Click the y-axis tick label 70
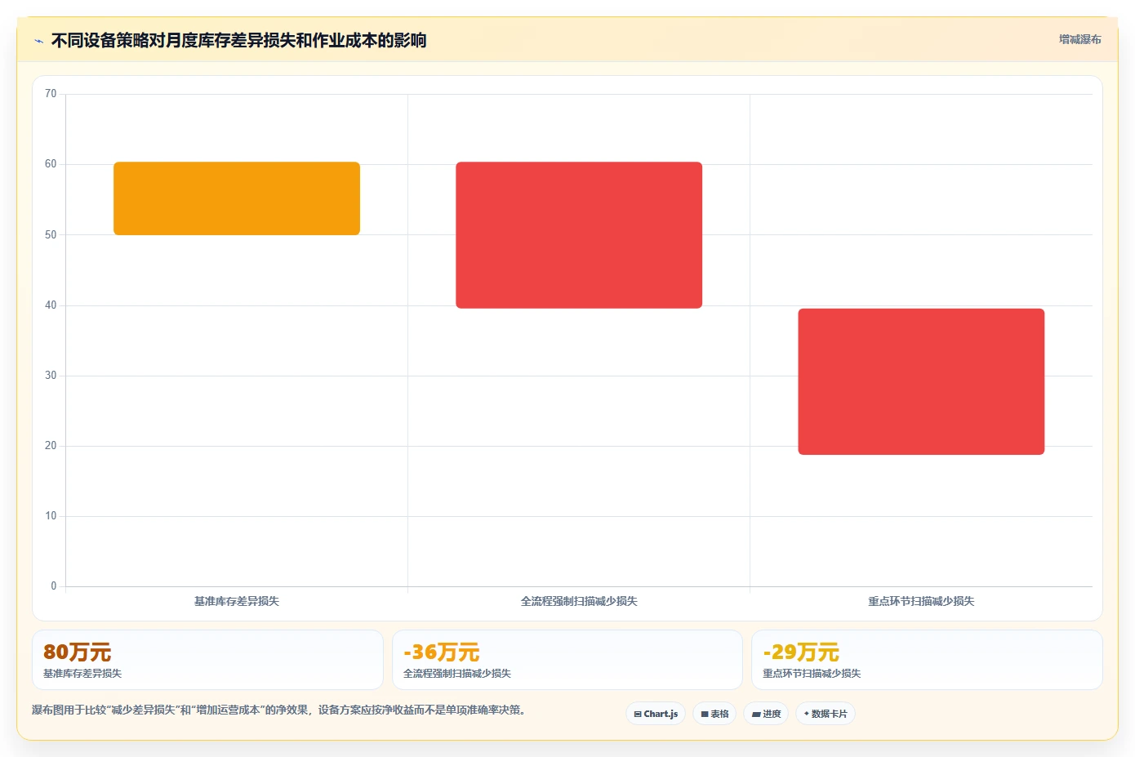Viewport: 1135px width, 757px height. [51, 94]
